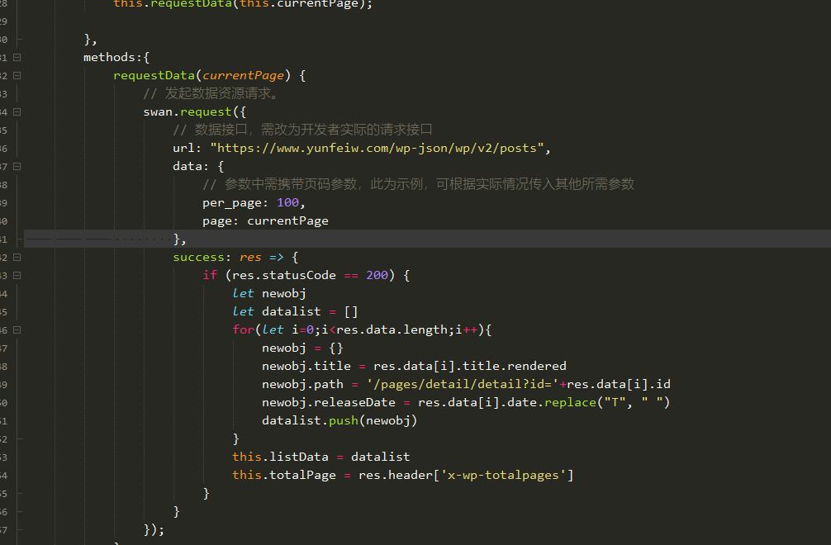The image size is (831, 545).
Task: Collapse the for loop fold marker
Action: pos(17,330)
